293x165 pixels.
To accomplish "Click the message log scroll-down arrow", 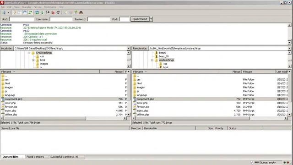I will (x=289, y=43).
